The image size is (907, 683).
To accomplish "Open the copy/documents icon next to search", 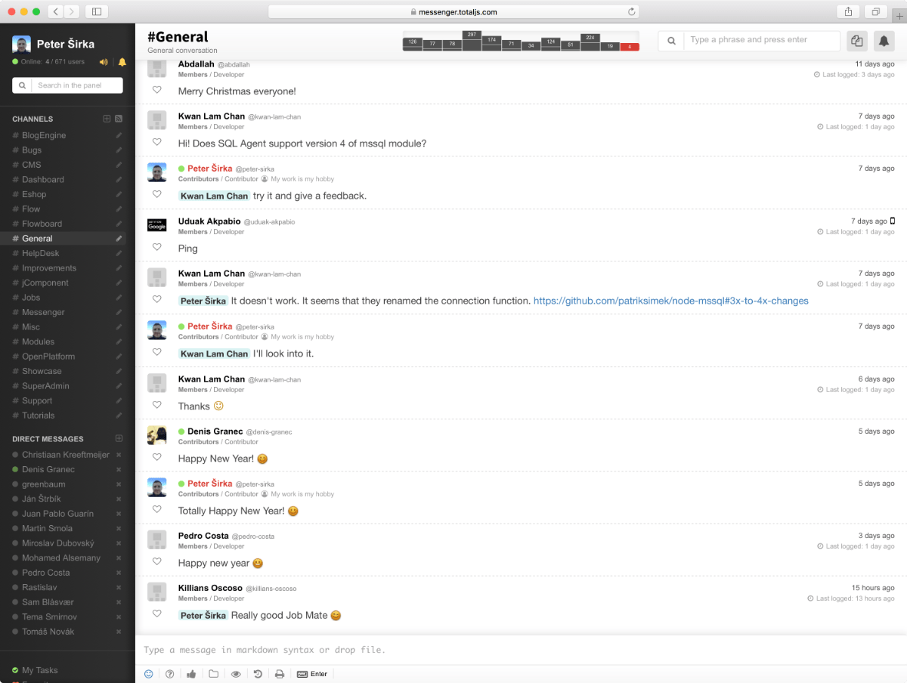I will [x=856, y=41].
